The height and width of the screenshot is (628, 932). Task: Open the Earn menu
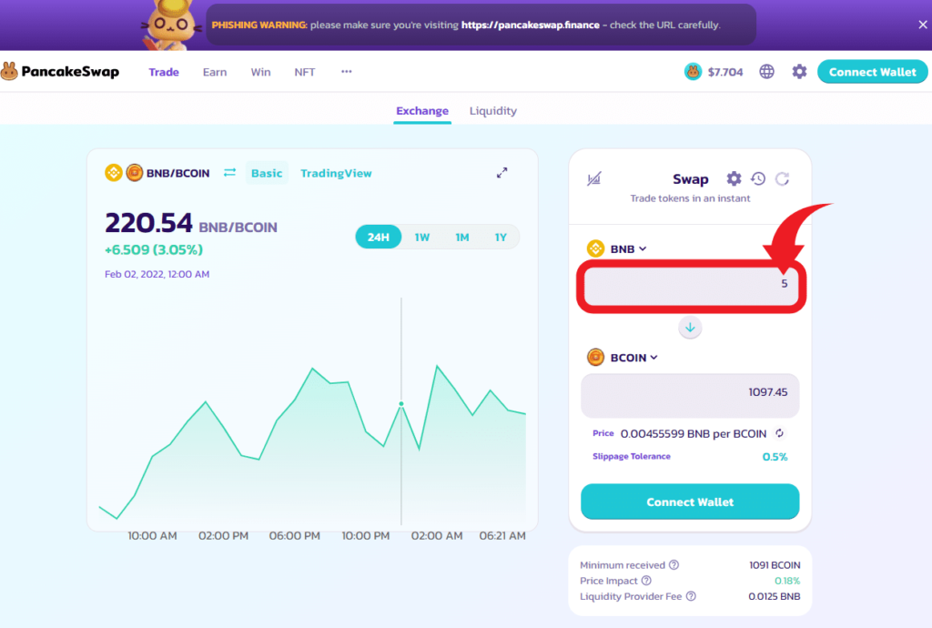click(215, 72)
